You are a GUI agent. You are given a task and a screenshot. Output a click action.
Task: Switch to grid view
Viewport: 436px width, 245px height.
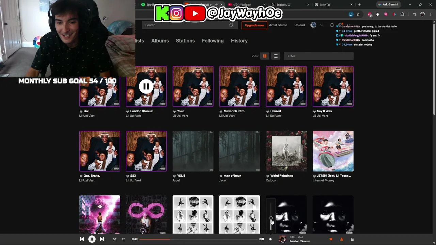(265, 56)
